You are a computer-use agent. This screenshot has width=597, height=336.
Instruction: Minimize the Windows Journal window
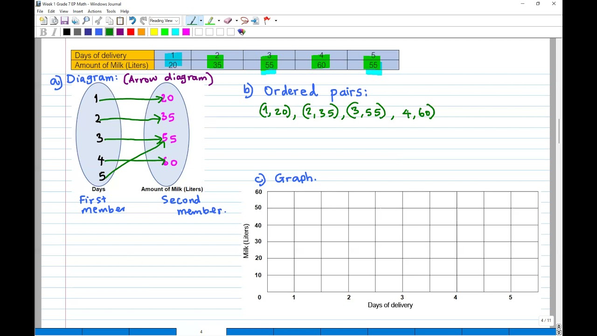pos(522,4)
